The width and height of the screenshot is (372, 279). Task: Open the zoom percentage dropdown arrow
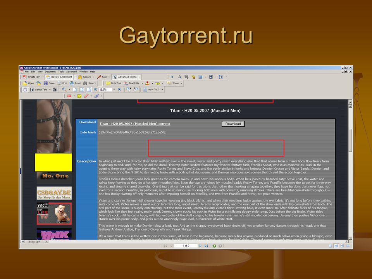tap(114, 90)
